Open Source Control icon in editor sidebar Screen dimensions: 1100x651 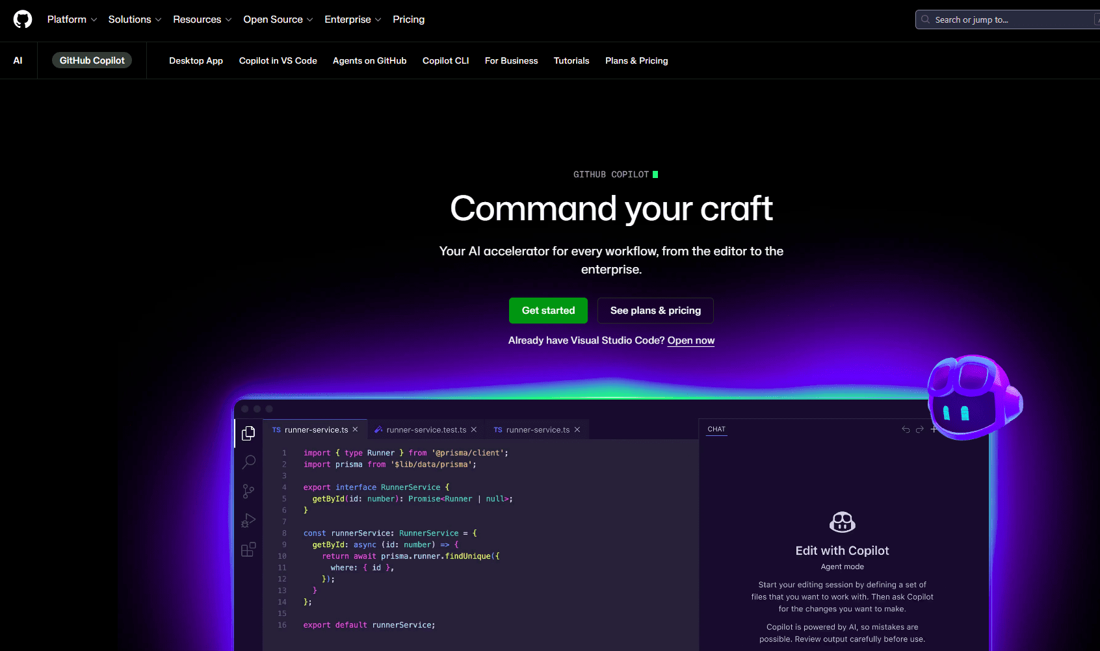(248, 491)
